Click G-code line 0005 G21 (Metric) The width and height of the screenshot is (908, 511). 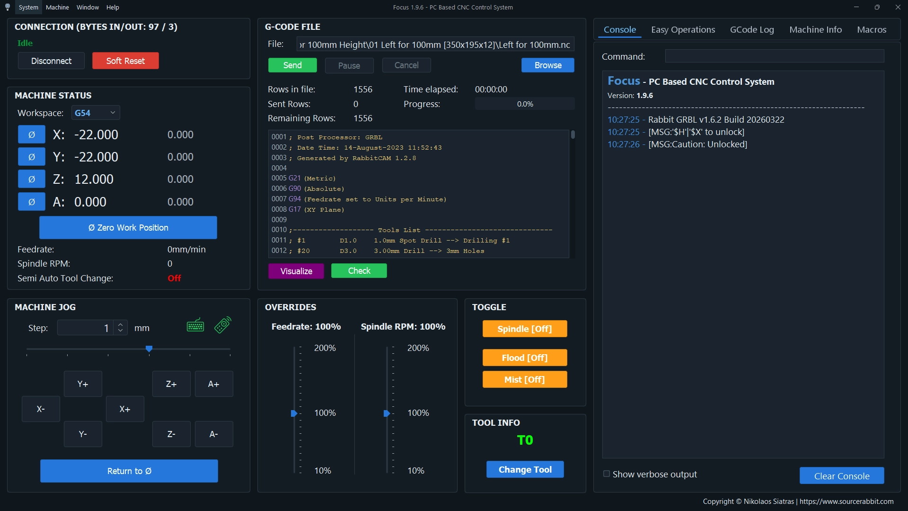(304, 178)
